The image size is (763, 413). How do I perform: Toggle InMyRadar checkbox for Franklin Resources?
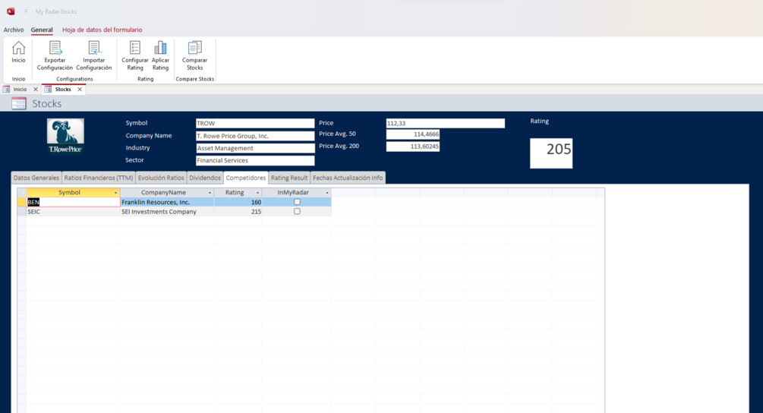pos(297,202)
